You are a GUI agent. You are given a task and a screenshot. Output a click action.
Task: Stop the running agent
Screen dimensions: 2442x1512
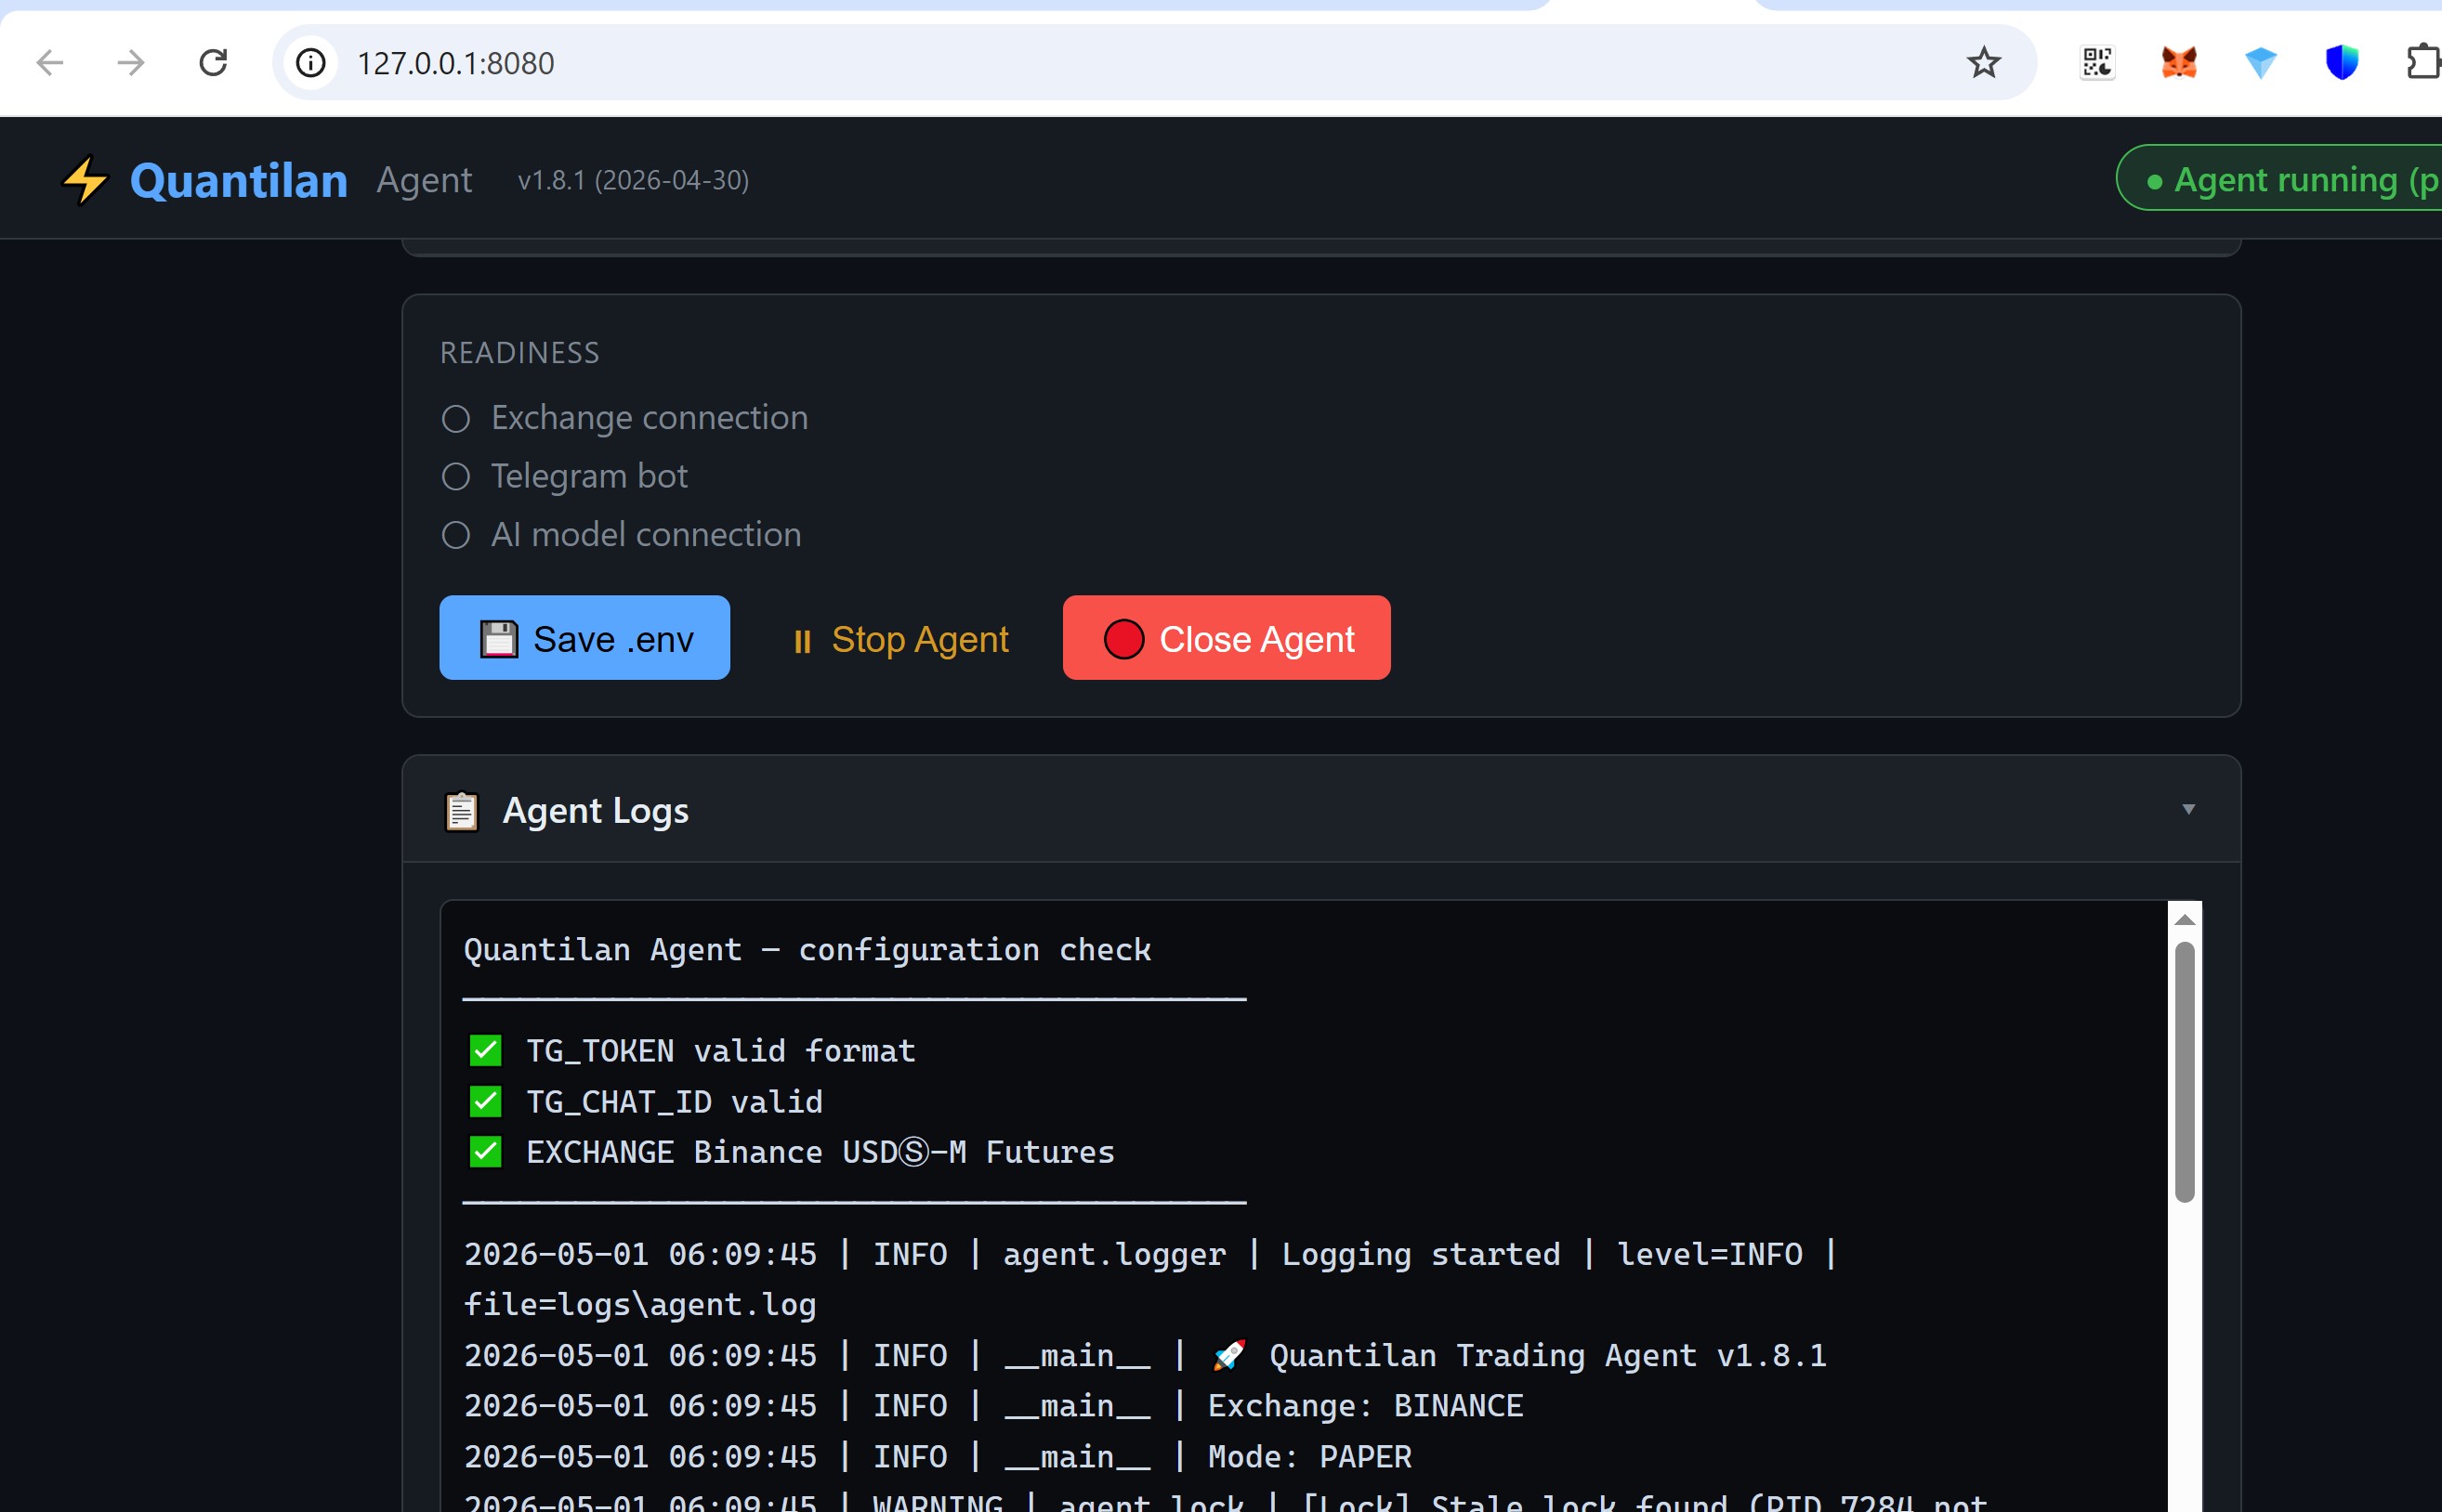point(900,639)
